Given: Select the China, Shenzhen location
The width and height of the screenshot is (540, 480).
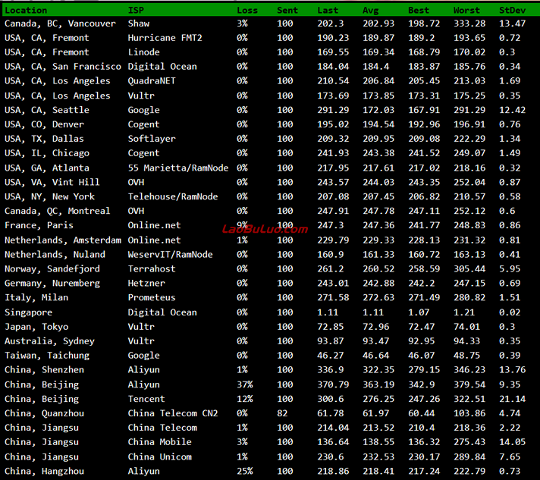Looking at the screenshot, I should [44, 370].
